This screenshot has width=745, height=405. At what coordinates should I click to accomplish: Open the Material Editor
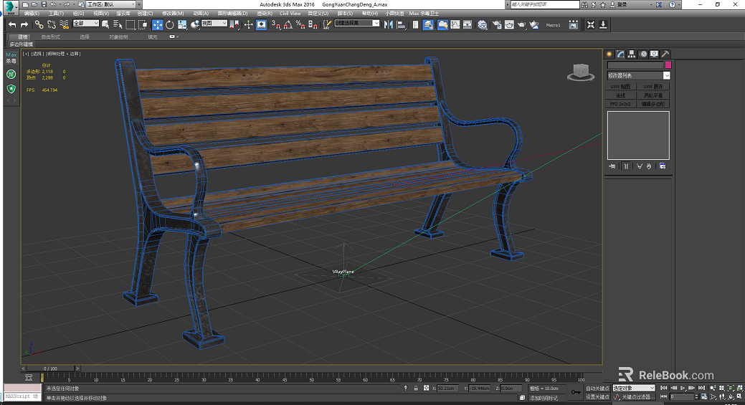pyautogui.click(x=483, y=24)
